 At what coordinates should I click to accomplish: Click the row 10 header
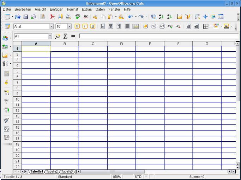click(17, 99)
